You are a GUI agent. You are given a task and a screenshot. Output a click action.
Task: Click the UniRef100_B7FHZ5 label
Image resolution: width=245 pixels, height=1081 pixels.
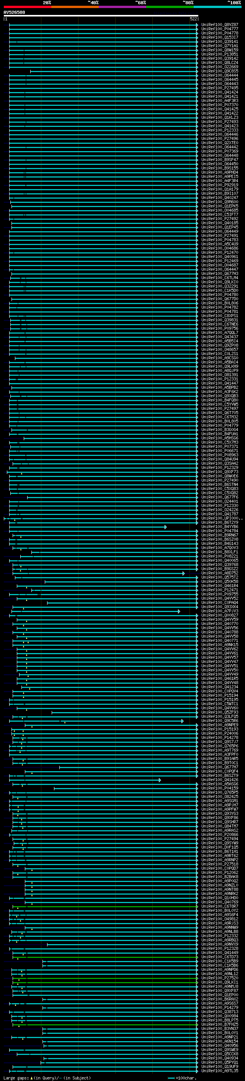pyautogui.click(x=219, y=1024)
